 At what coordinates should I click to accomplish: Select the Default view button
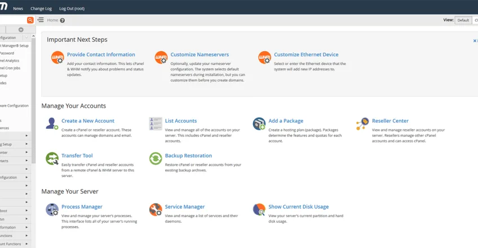pos(463,20)
